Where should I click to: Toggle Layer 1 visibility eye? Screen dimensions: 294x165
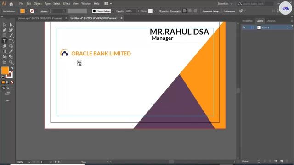[243, 27]
